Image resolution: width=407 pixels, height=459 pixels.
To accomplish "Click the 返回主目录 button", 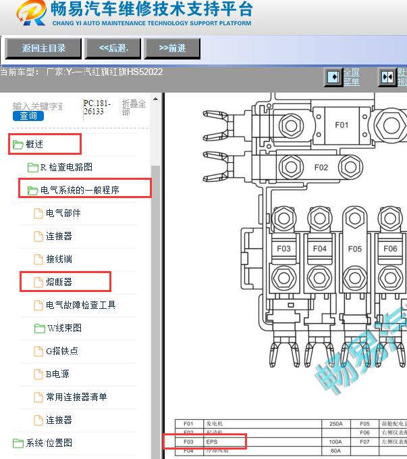I will pyautogui.click(x=43, y=48).
